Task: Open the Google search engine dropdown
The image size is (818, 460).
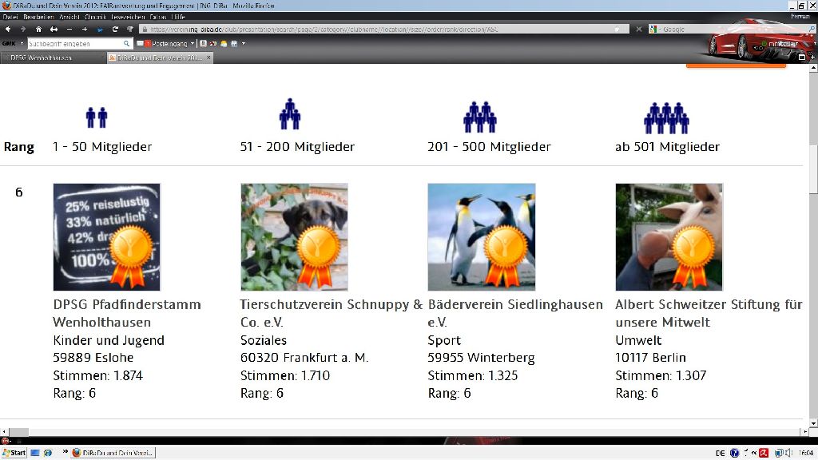Action: pos(653,30)
